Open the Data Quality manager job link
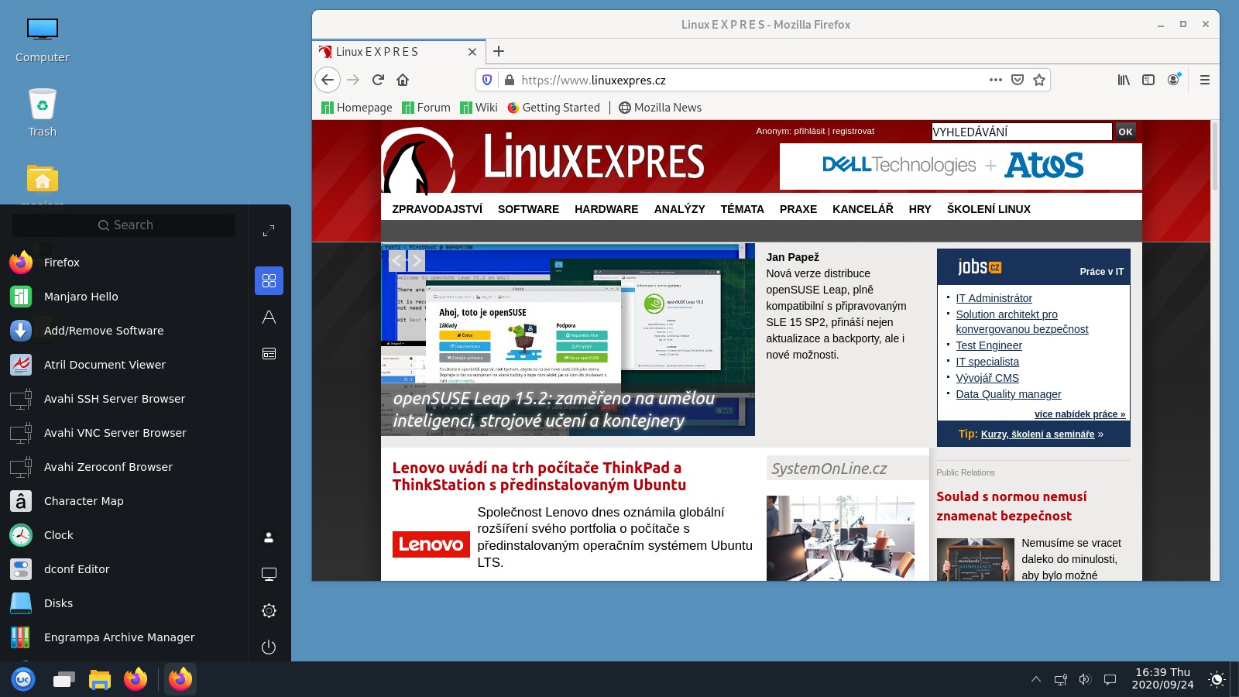The width and height of the screenshot is (1239, 697). tap(1008, 394)
